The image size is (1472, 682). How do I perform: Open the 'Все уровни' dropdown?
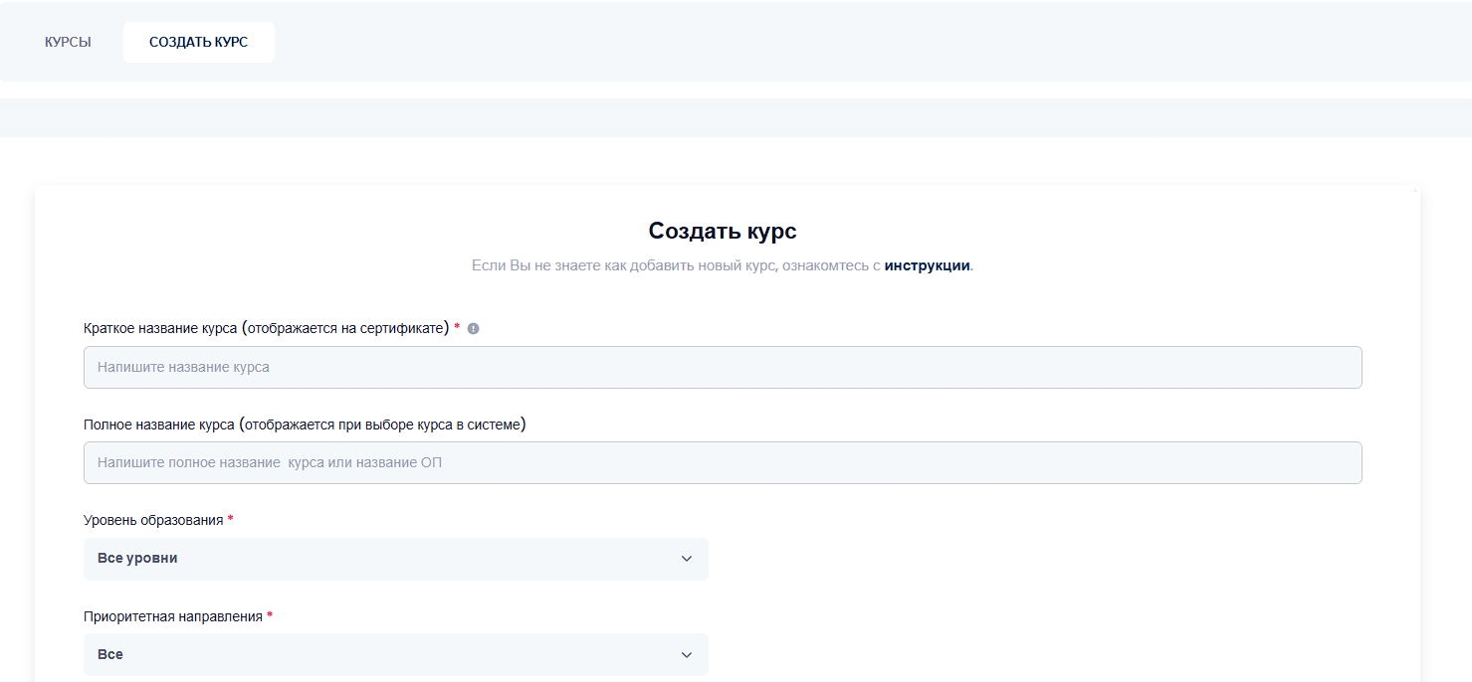click(x=395, y=558)
